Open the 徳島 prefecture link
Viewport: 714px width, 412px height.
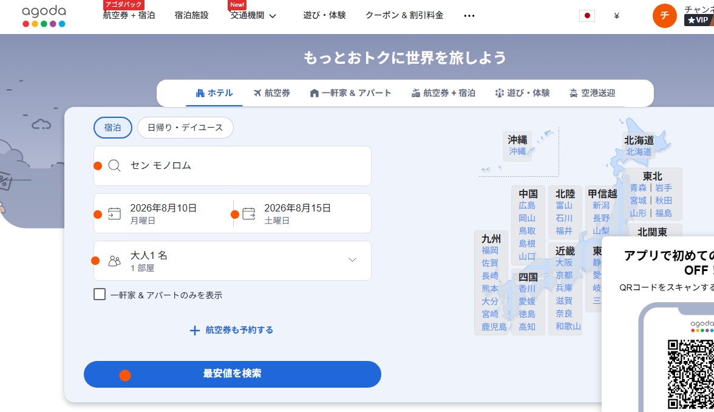527,315
